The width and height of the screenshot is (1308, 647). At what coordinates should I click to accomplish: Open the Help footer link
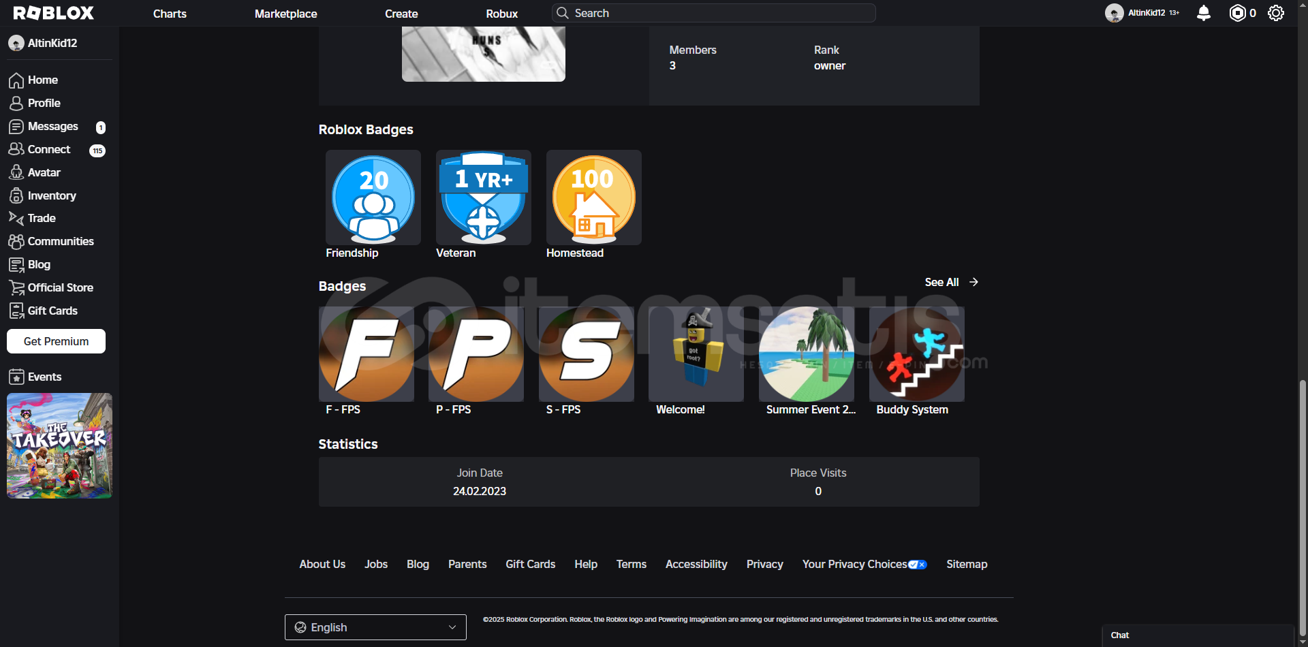coord(586,564)
